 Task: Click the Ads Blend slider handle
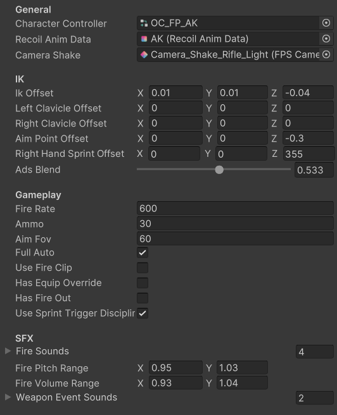pos(219,170)
